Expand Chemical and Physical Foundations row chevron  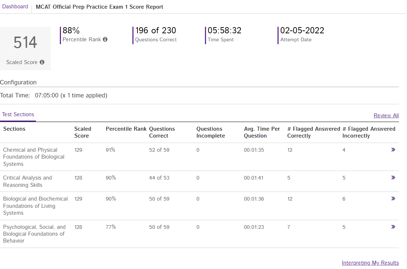click(x=393, y=150)
